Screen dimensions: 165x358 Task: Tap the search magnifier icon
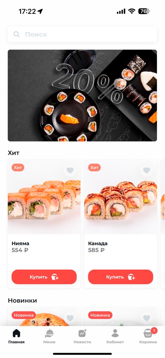(x=16, y=35)
